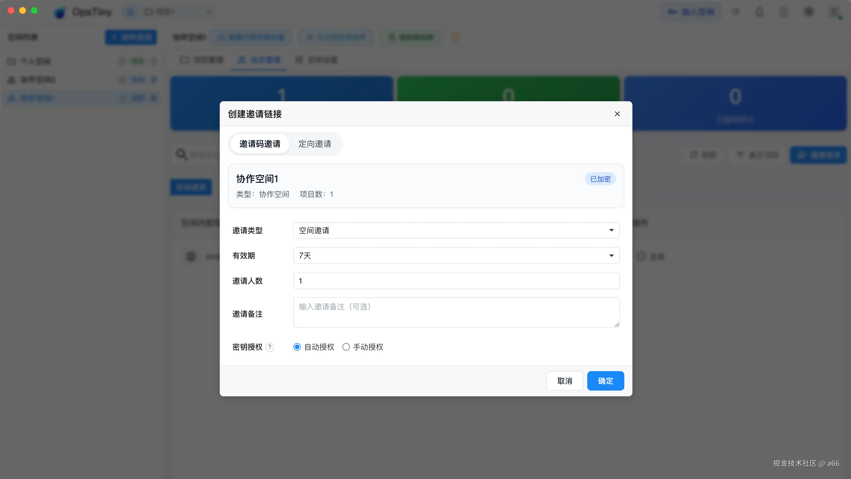
Task: Switch to the 邀请码邀请 tab
Action: 260,144
